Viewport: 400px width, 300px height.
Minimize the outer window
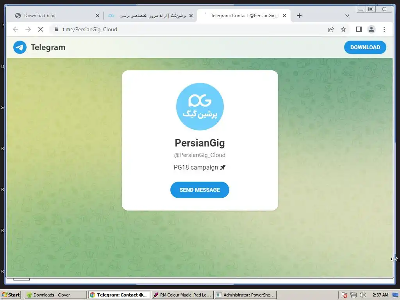pyautogui.click(x=361, y=9)
